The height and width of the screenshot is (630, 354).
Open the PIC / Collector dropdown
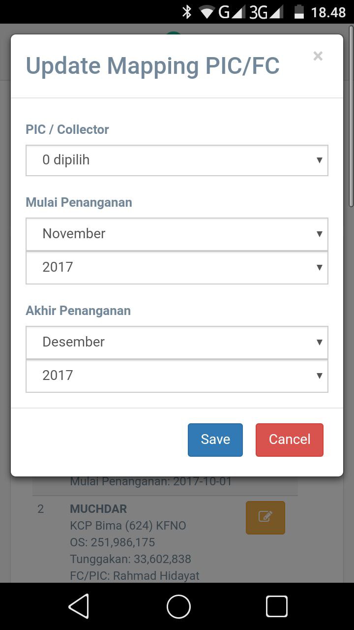[177, 160]
